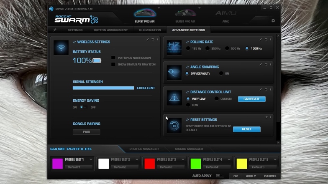This screenshot has width=328, height=184.
Task: Pin the Polling Rate panel
Action: (x=261, y=39)
